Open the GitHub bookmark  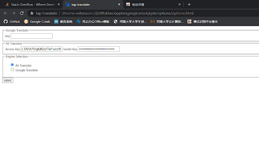coord(12,21)
